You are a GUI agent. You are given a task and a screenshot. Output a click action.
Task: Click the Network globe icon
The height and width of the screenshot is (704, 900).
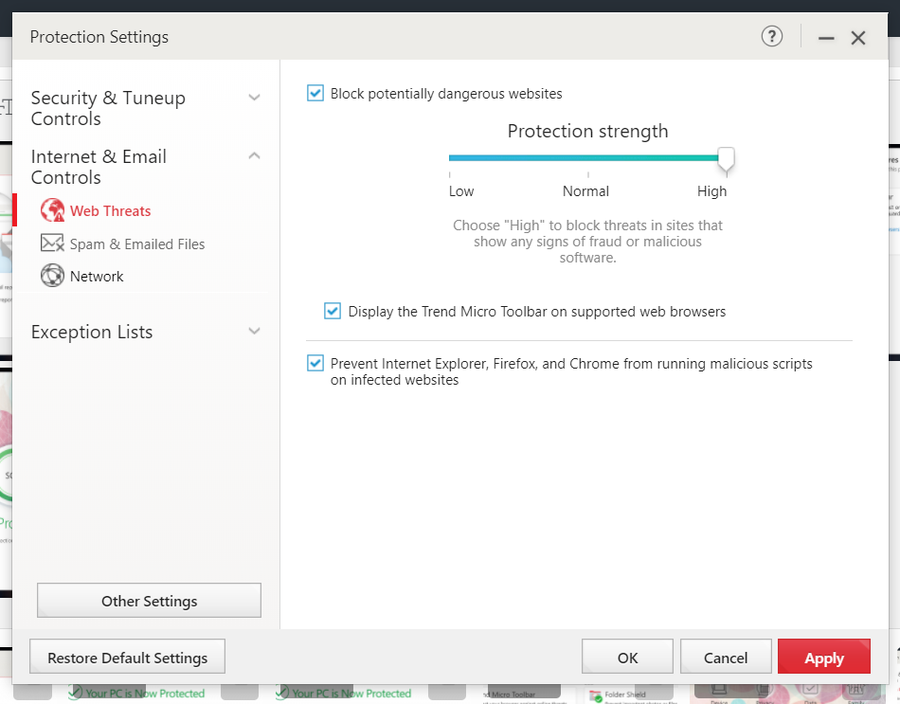(52, 276)
